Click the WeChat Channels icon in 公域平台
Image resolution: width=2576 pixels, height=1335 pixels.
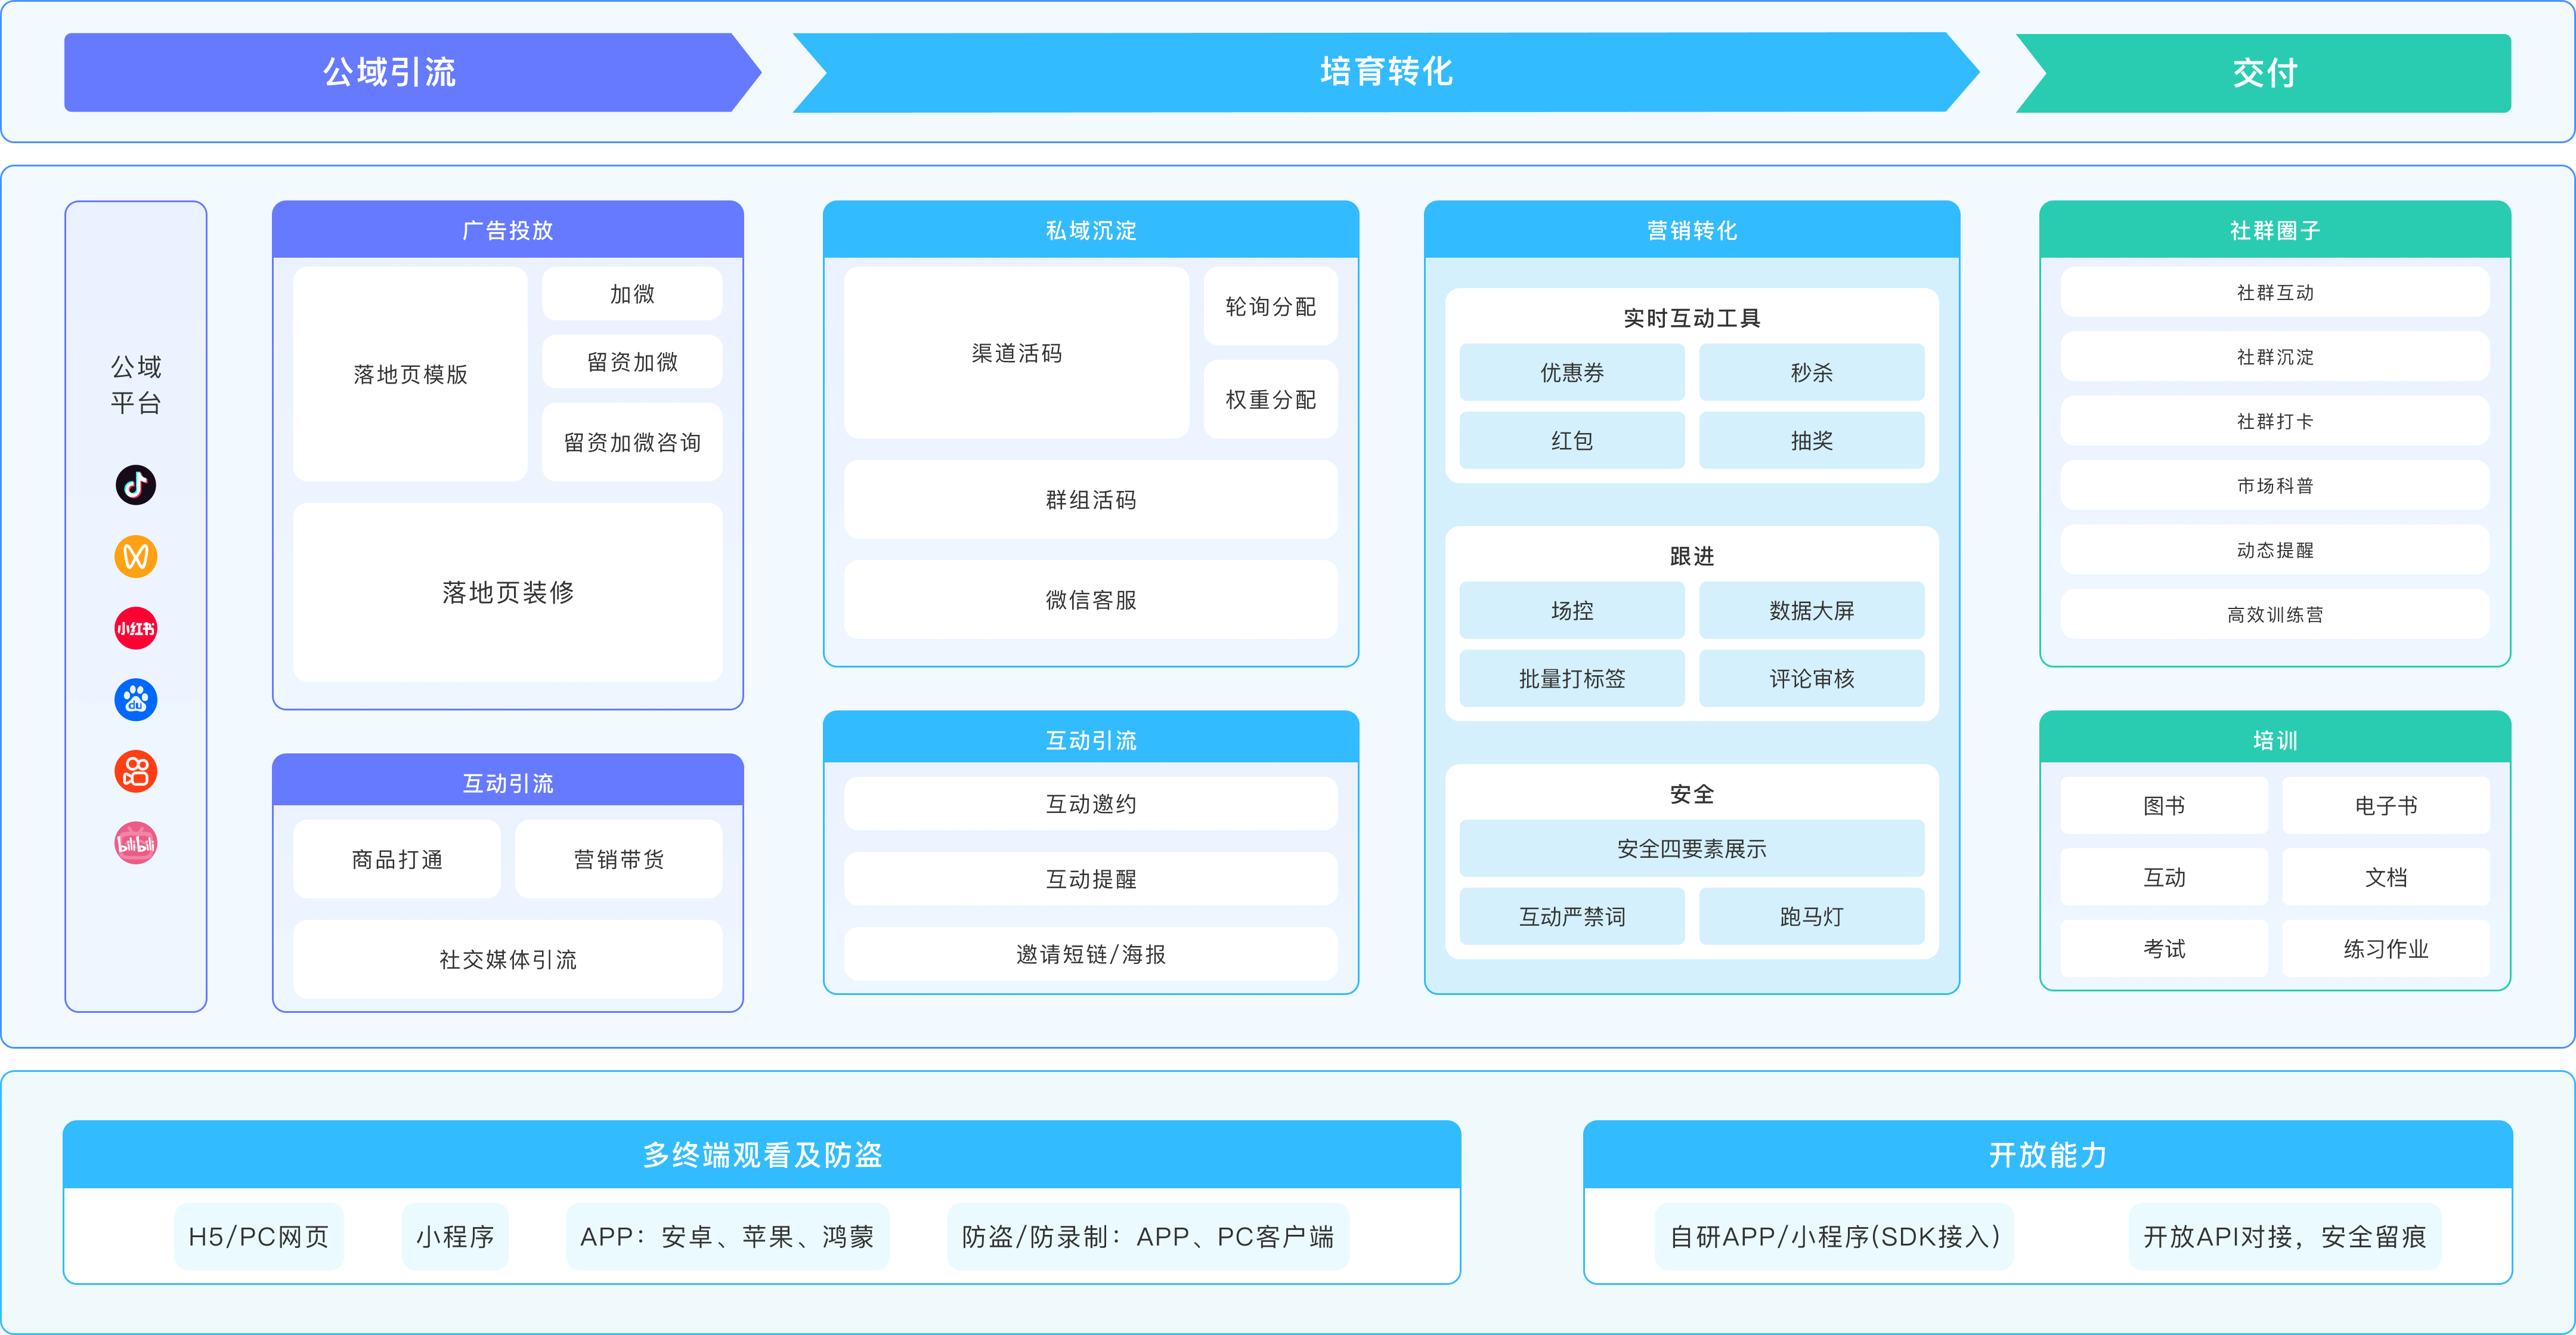pyautogui.click(x=136, y=557)
